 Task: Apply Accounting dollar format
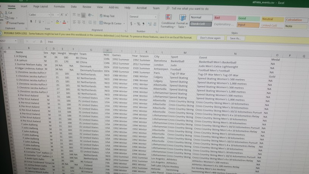tap(131, 24)
